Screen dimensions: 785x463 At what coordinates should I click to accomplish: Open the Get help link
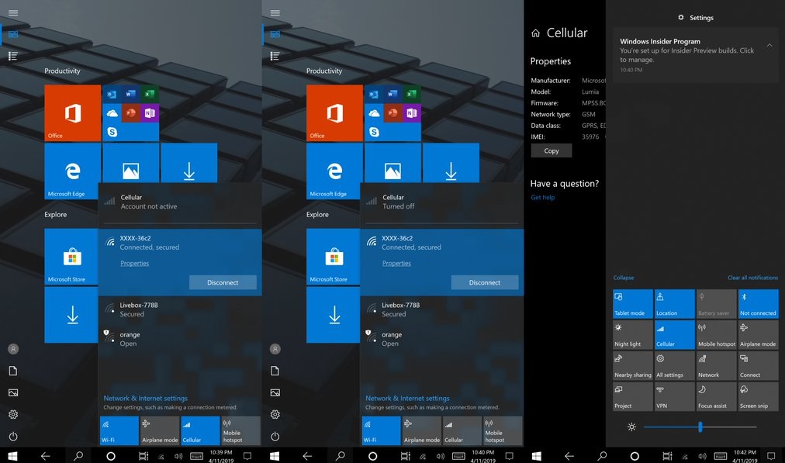[x=543, y=197]
